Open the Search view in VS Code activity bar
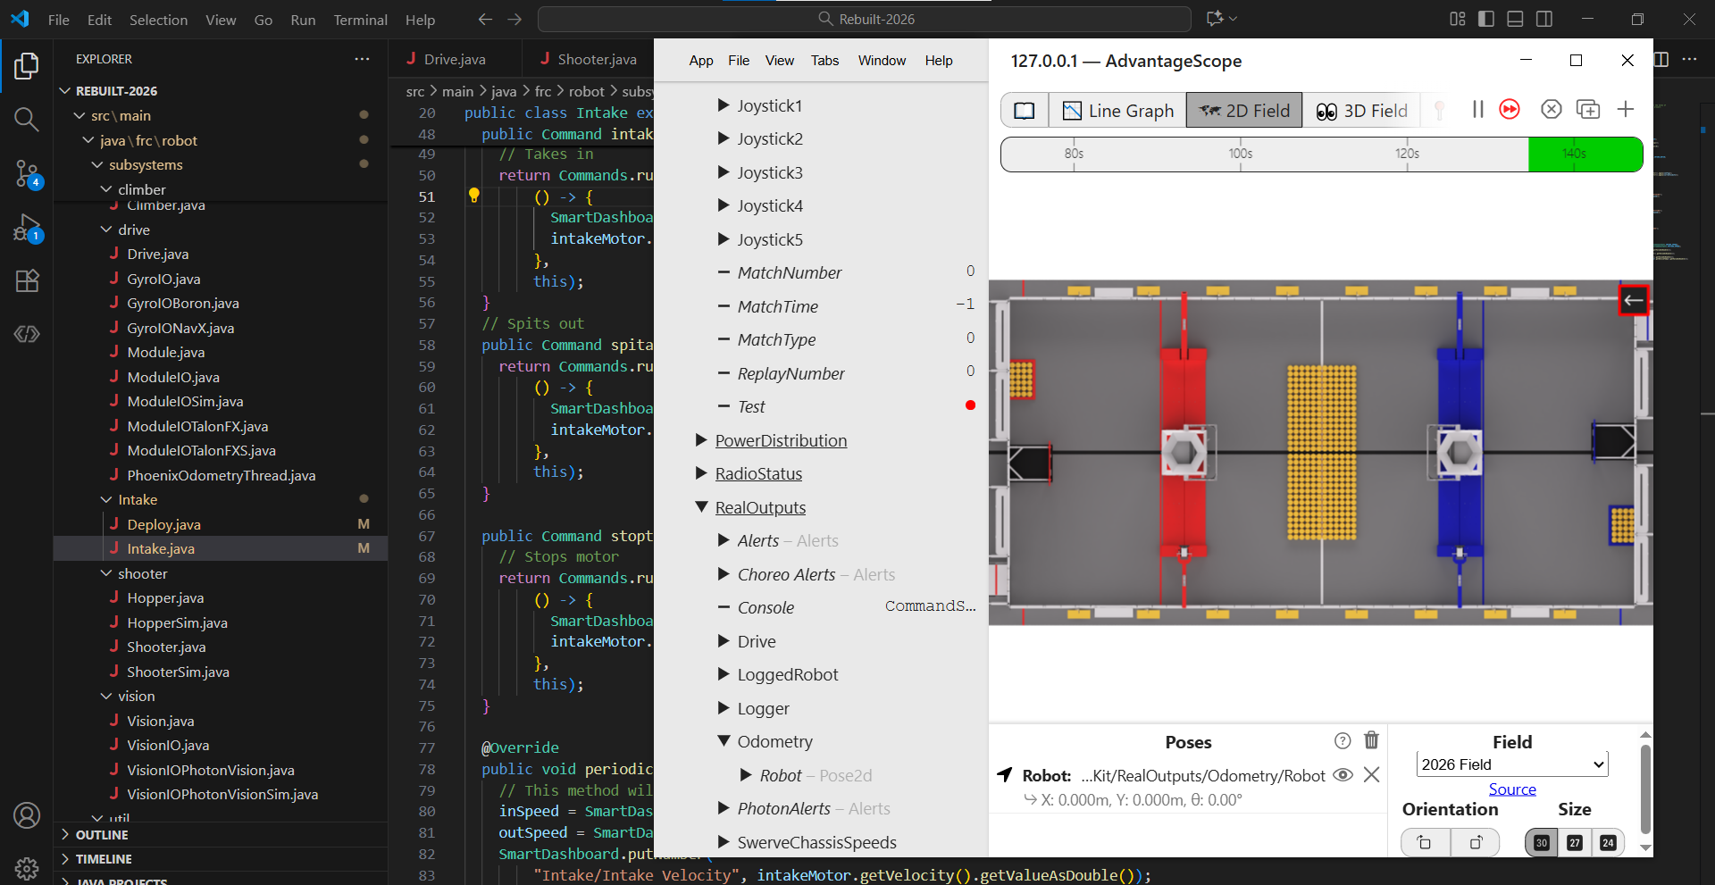 27,120
